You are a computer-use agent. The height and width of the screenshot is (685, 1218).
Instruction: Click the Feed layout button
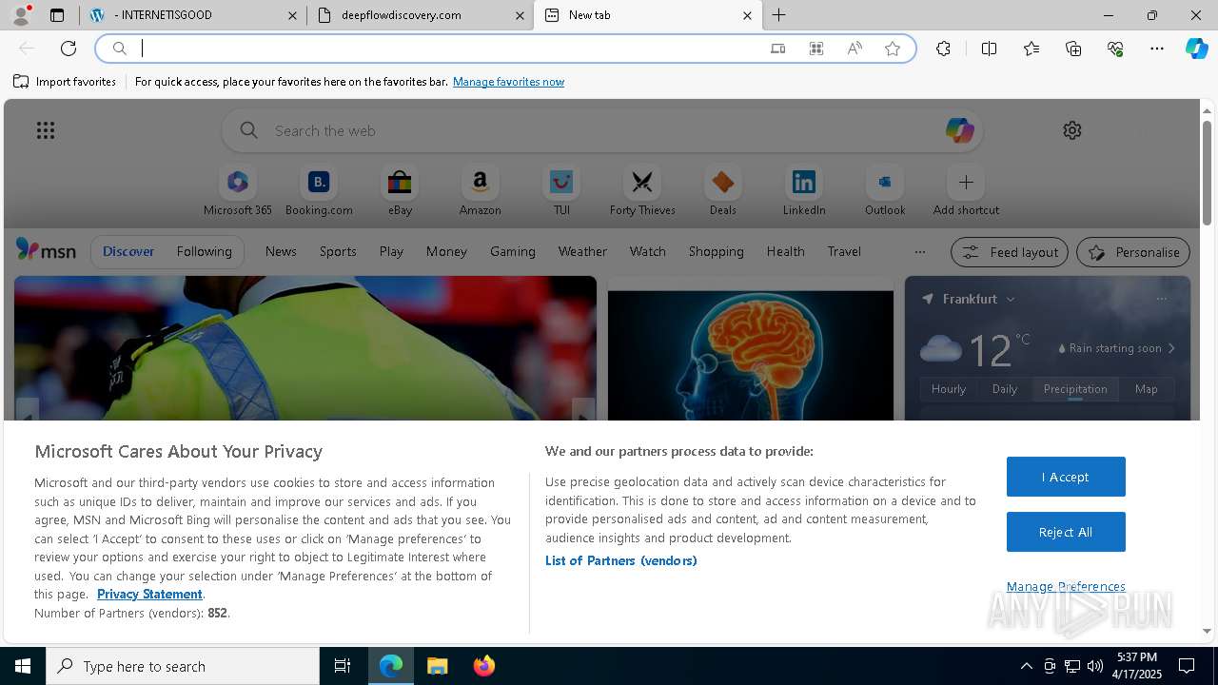1010,252
